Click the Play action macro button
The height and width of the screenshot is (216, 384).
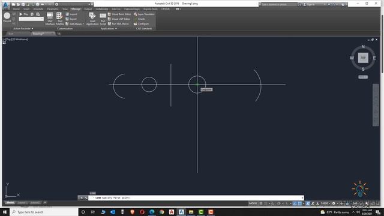pyautogui.click(x=23, y=14)
